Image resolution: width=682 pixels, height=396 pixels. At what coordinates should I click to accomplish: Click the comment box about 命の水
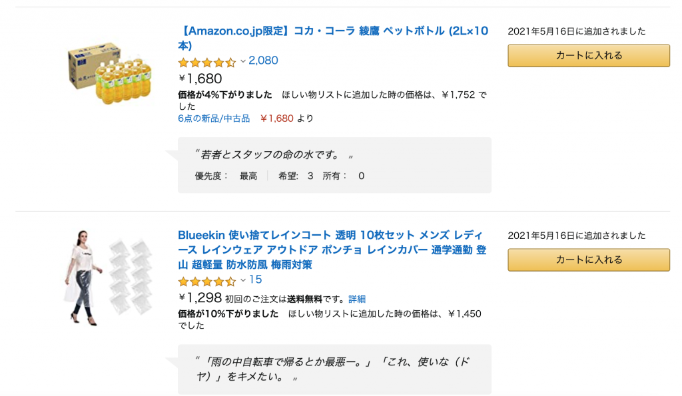point(334,165)
